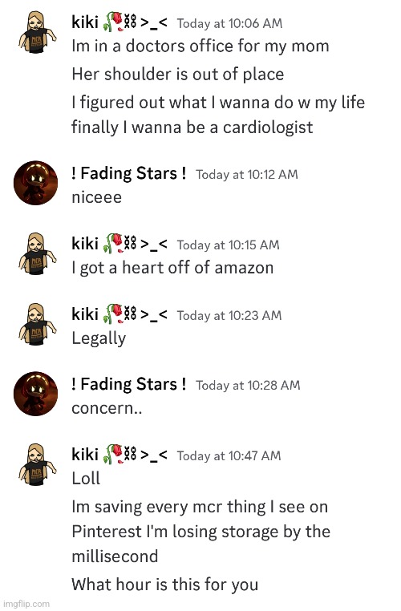Select the message 'I wanna be a cardiologist'
Image resolution: width=401 pixels, height=611 pixels.
(218, 127)
